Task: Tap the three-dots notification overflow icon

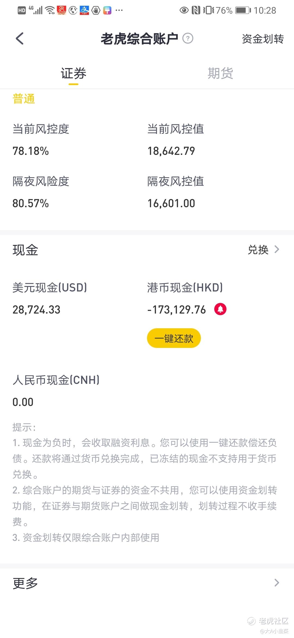Action: (x=119, y=10)
